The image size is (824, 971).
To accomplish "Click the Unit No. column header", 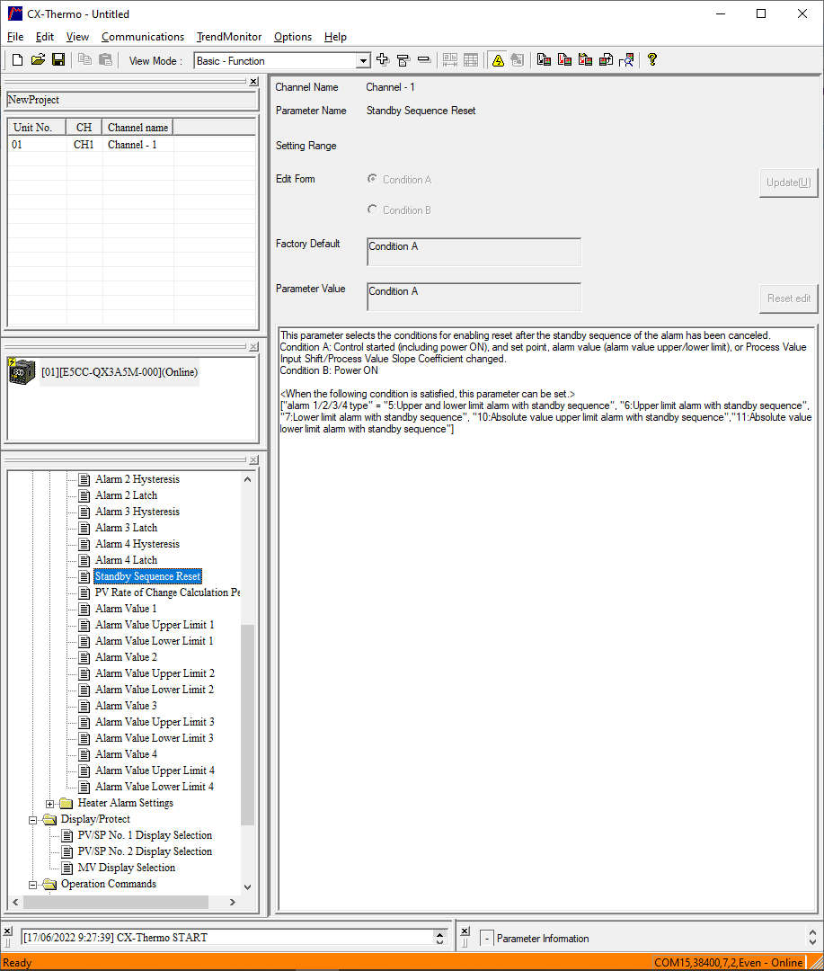I will [37, 127].
